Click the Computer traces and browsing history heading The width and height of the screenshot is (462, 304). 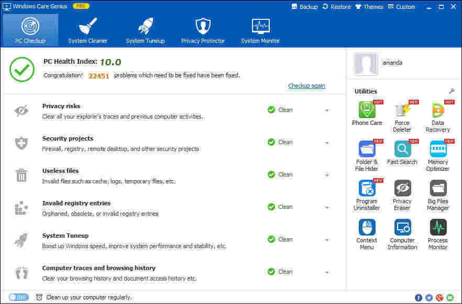[98, 268]
